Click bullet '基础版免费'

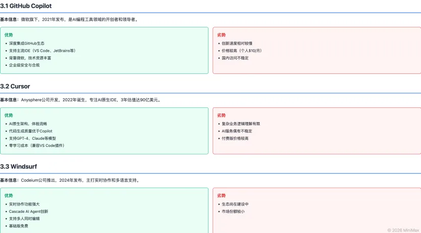[19, 226]
